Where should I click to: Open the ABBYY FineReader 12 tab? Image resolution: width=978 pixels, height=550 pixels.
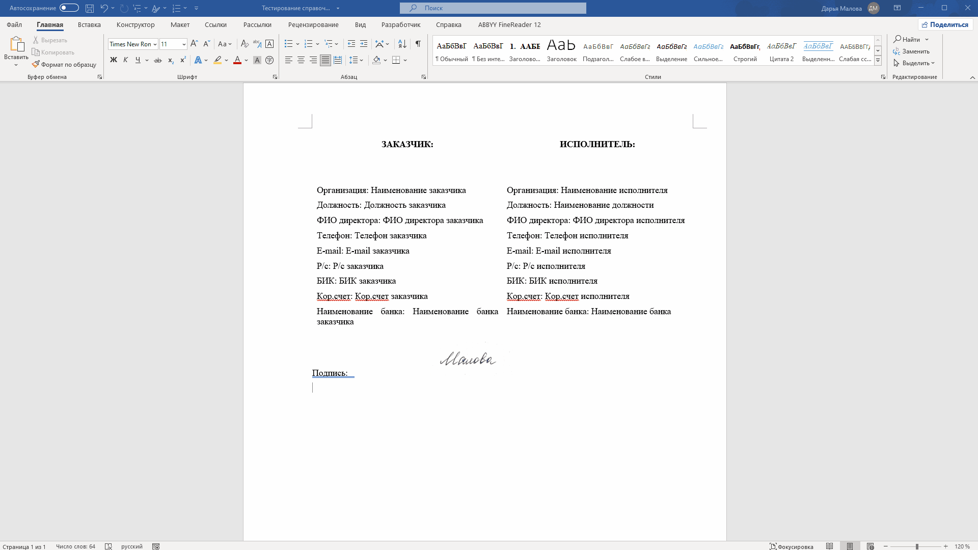click(x=509, y=24)
